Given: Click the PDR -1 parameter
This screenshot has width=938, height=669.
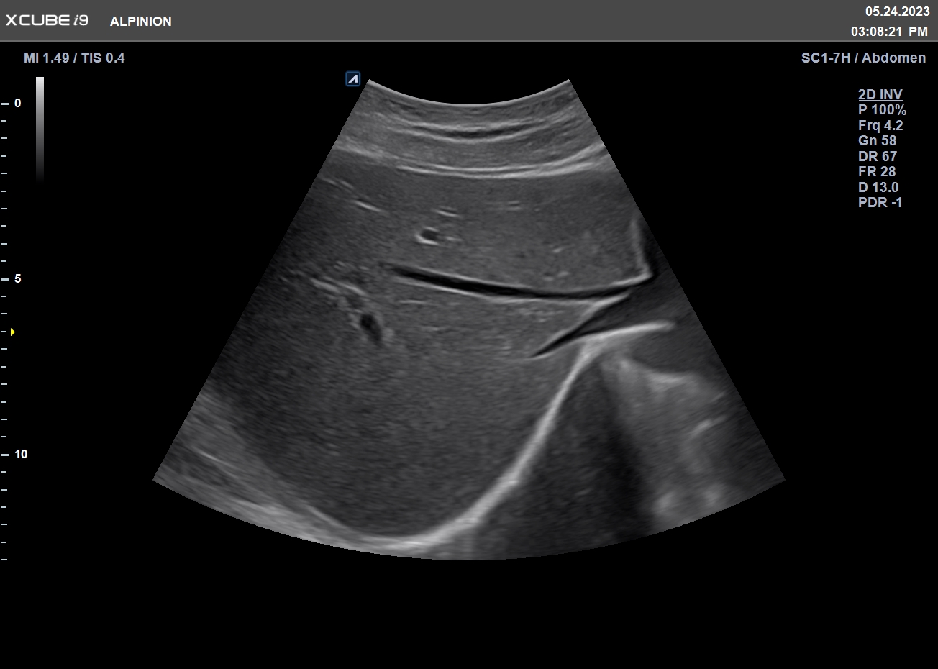Looking at the screenshot, I should tap(880, 202).
